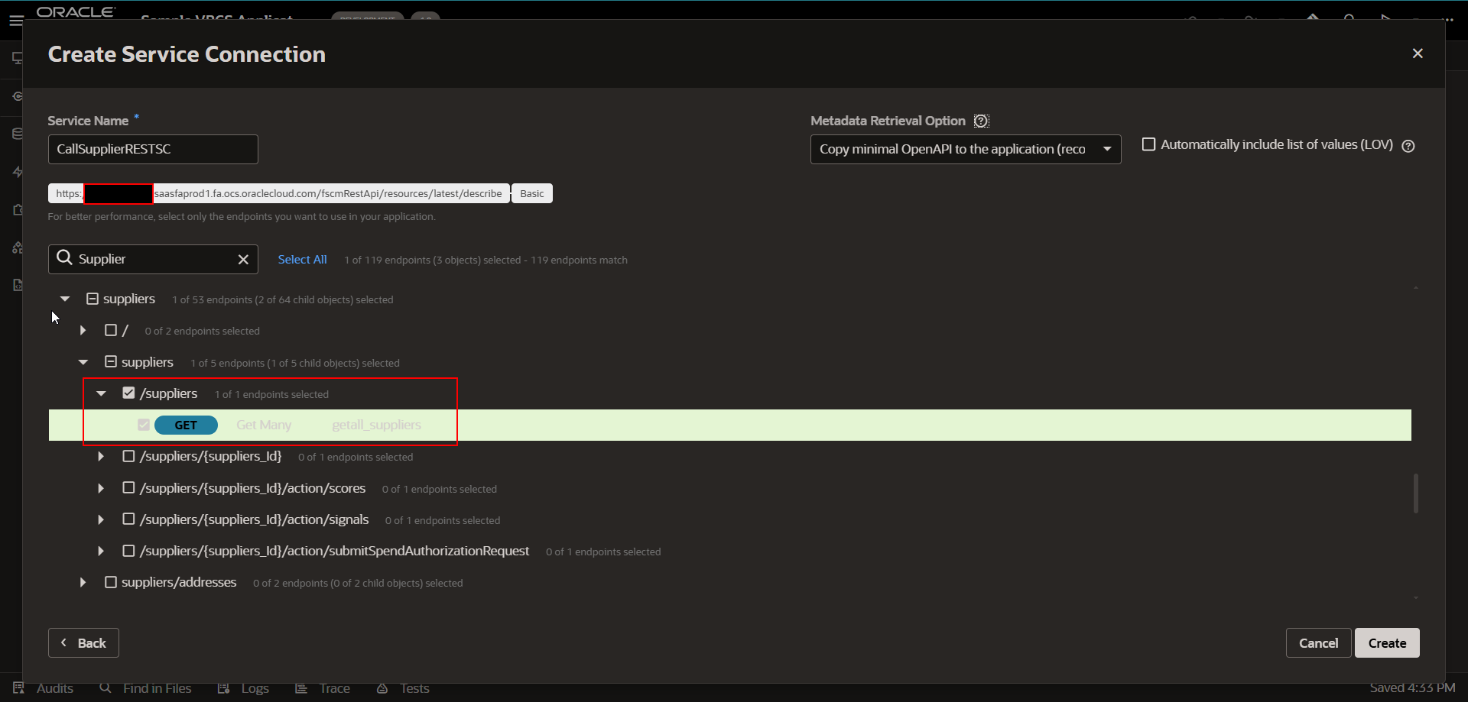Viewport: 1468px width, 702px height.
Task: Open help for list of values option
Action: (1408, 145)
